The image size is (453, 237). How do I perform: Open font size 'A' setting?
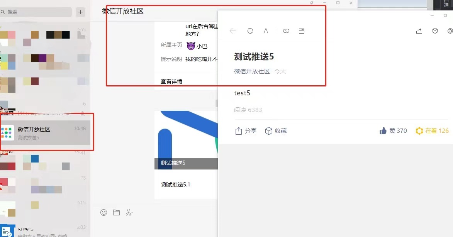266,31
